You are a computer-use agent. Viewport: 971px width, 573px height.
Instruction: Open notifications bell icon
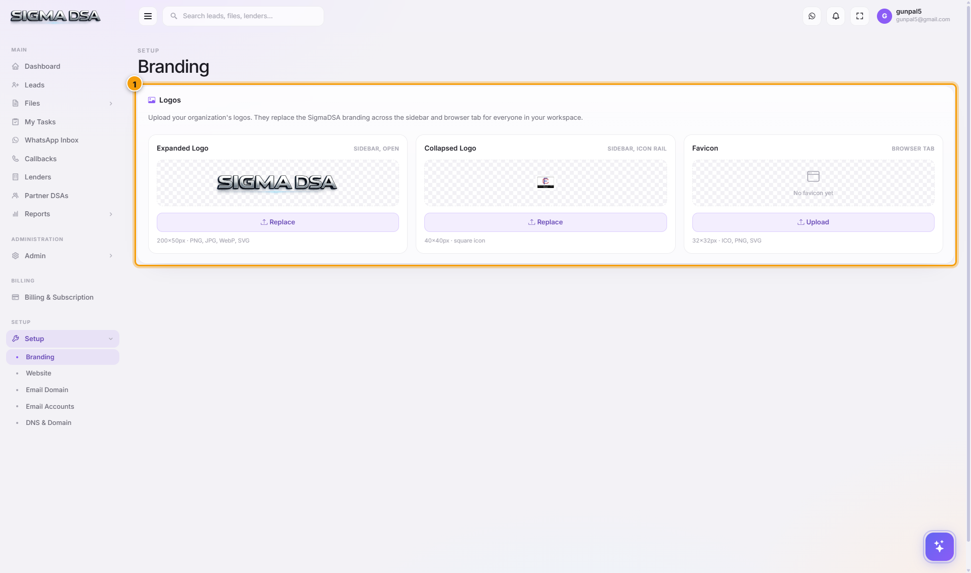click(x=835, y=16)
